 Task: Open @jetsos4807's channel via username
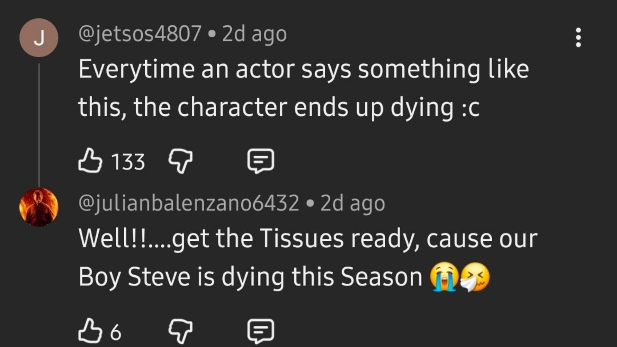click(140, 34)
